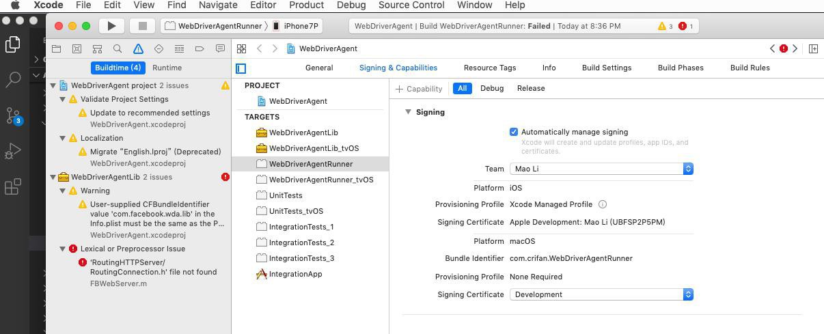Open the Project navigator folder icon

point(57,48)
